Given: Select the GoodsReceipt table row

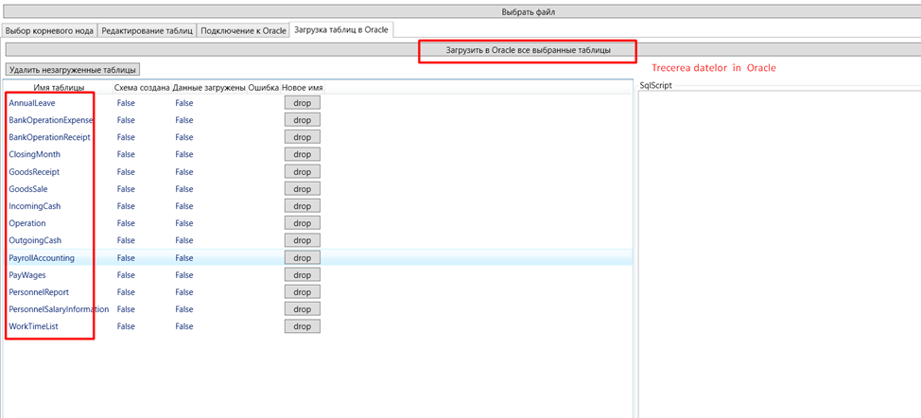Looking at the screenshot, I should [x=318, y=172].
